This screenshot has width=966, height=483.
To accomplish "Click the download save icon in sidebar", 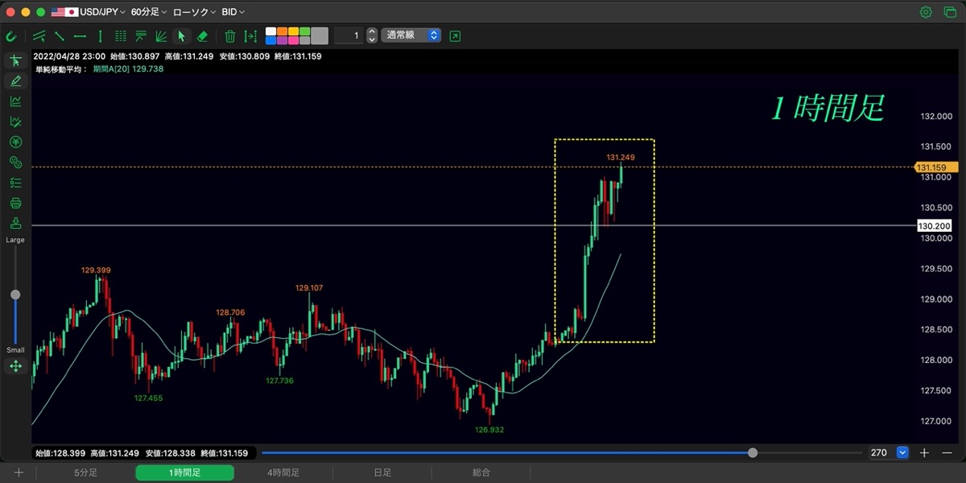I will pyautogui.click(x=15, y=223).
